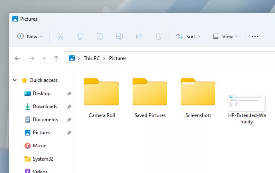The image size is (275, 173).
Task: Select Documents in the sidebar
Action: (x=45, y=119)
